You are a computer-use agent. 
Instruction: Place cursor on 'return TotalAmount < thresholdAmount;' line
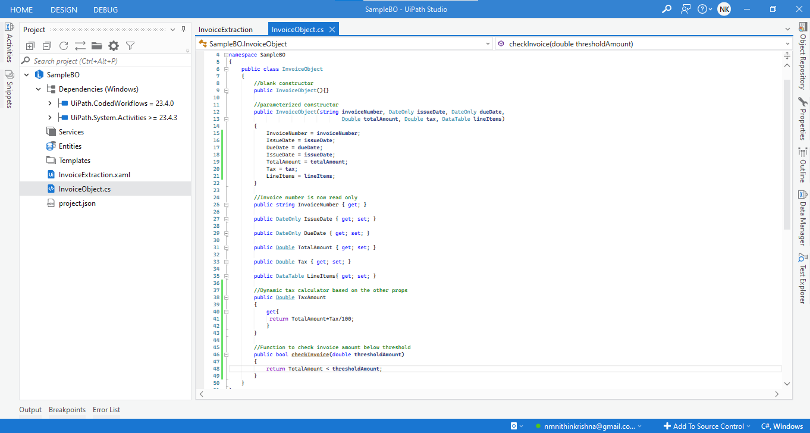(324, 369)
